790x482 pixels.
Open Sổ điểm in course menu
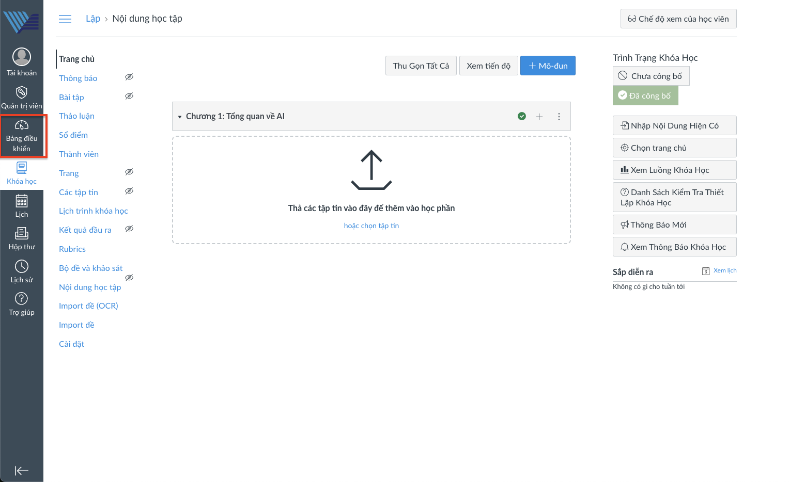tap(73, 135)
